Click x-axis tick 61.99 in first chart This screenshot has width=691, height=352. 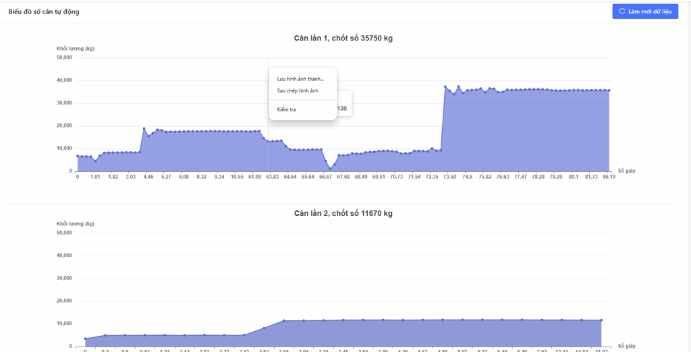(254, 177)
